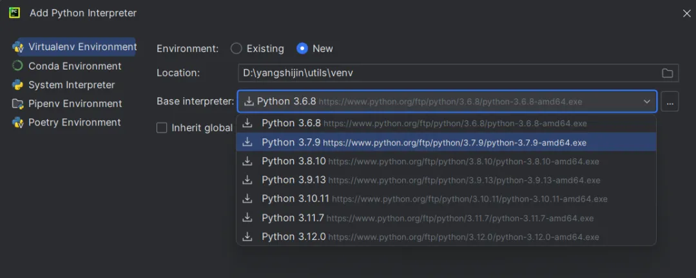
Task: Select the New environment radio button
Action: coord(302,48)
